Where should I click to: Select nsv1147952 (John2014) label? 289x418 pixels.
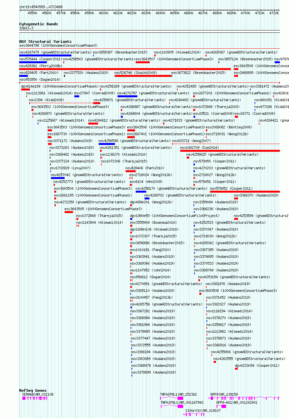click(150, 270)
